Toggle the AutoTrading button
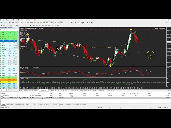 pos(48,22)
